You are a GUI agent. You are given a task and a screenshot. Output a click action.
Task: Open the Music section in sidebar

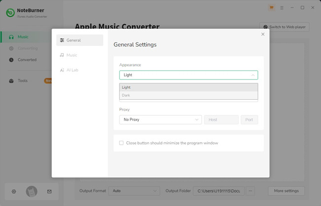pyautogui.click(x=26, y=37)
